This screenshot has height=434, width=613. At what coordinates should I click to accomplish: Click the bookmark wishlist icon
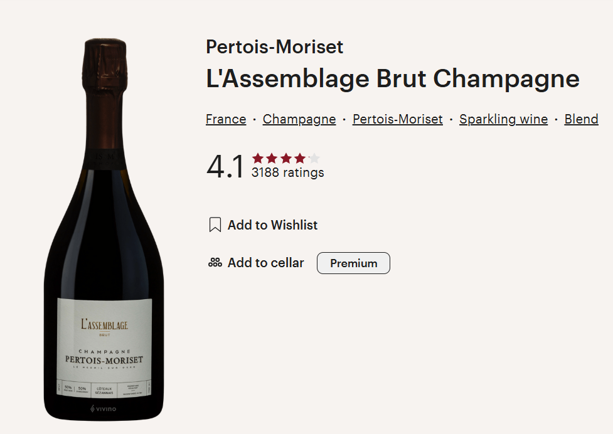(x=215, y=225)
